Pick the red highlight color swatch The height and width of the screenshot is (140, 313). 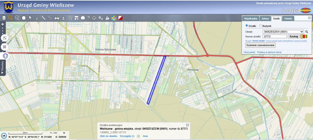[304, 36]
